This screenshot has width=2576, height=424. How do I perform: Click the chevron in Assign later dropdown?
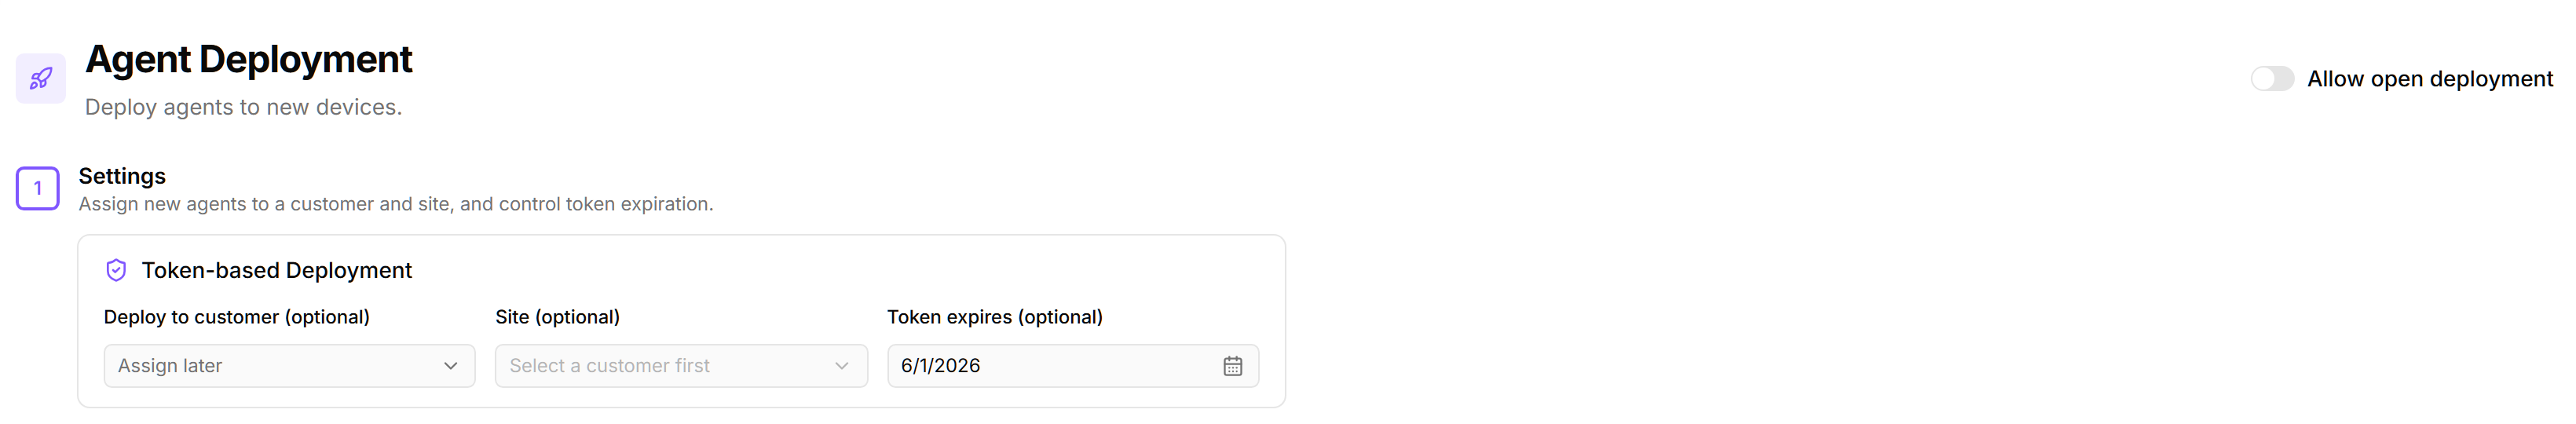451,366
